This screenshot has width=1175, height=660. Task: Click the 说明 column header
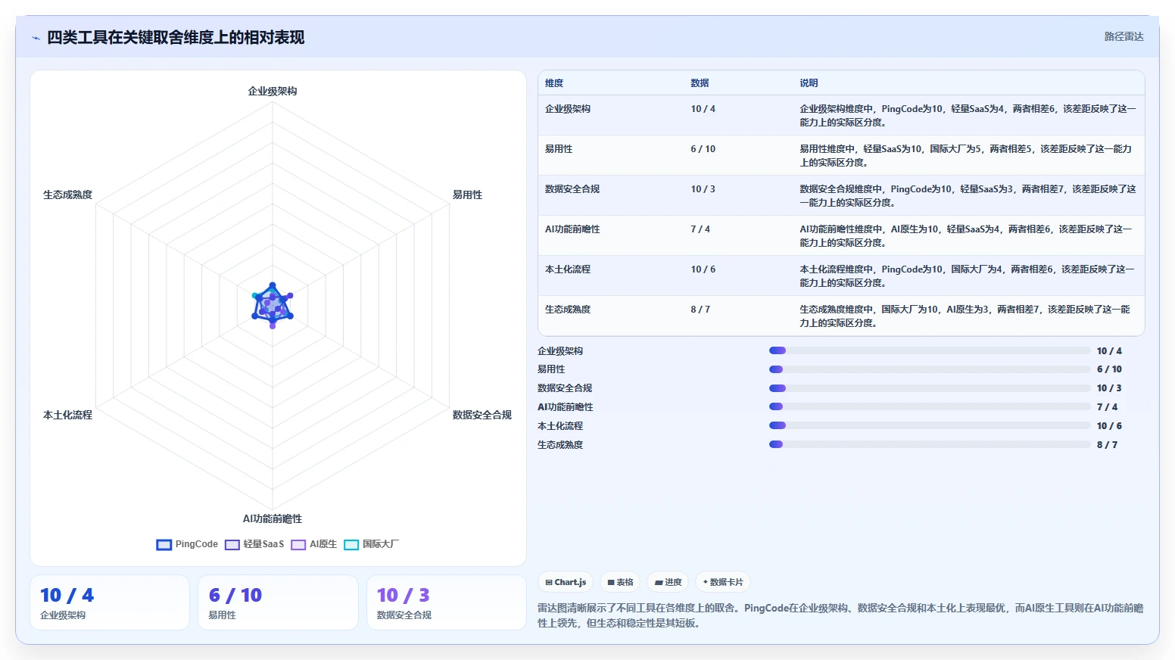(809, 83)
